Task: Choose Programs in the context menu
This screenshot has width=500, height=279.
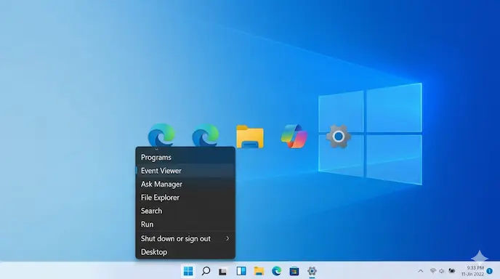Action: coord(185,157)
